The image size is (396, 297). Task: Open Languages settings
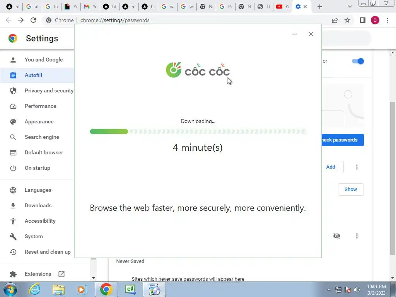(x=38, y=190)
